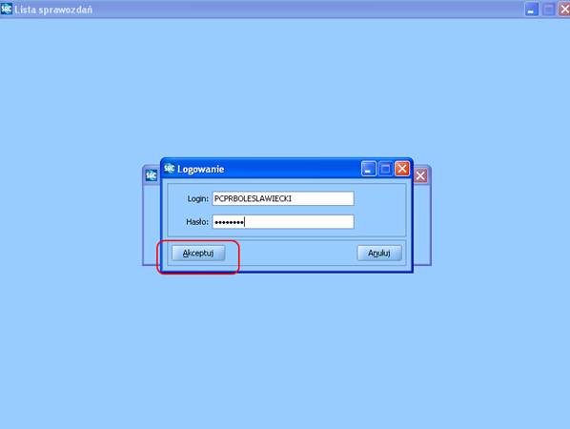Close the Lista sprawozdań main window
The height and width of the screenshot is (429, 570).
click(564, 10)
